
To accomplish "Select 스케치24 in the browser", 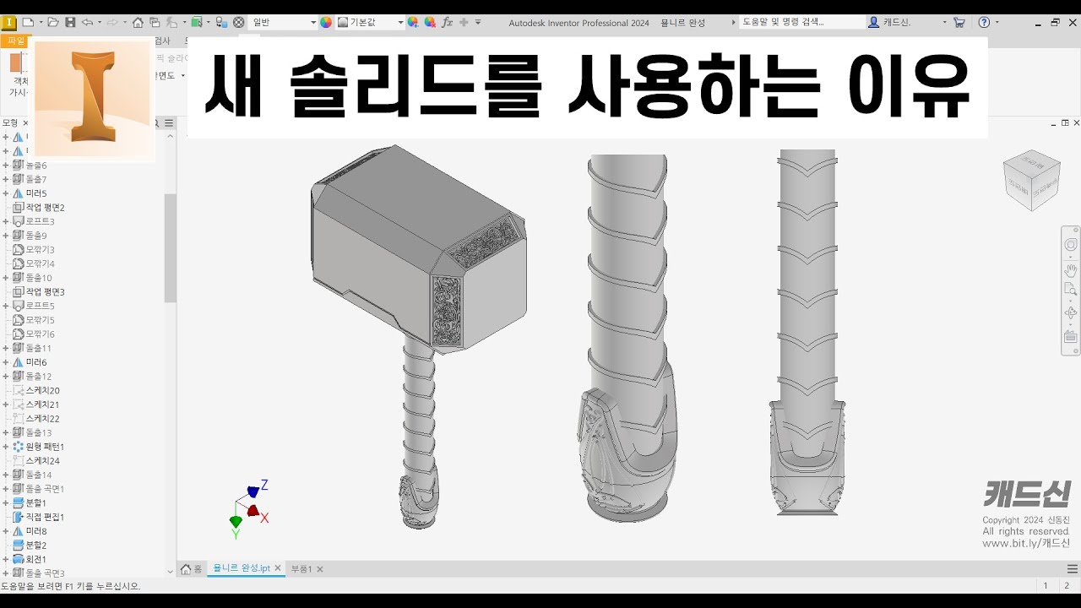I will pos(42,461).
